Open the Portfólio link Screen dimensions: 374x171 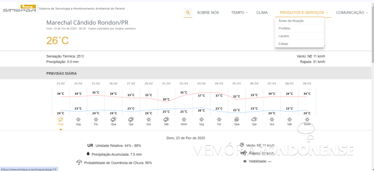(284, 28)
